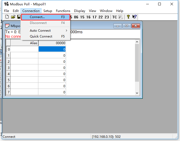Screen dimensions: 180x141
Task: Click the yellow question mark About icon
Action: click(x=128, y=17)
